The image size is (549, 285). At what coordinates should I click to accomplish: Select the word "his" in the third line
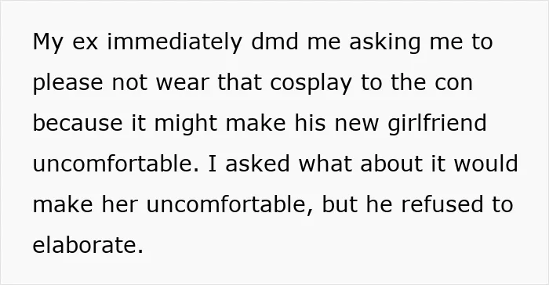(x=310, y=124)
